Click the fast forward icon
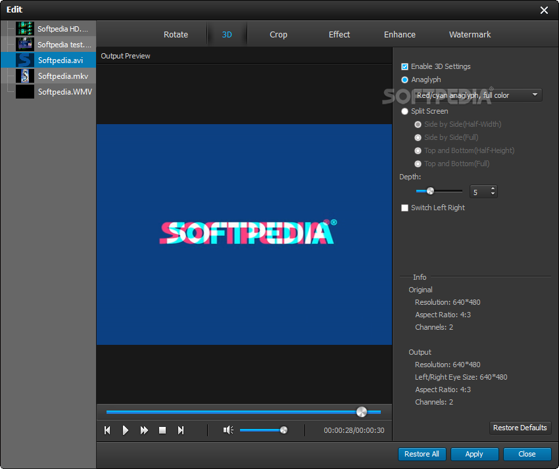The image size is (559, 469). pyautogui.click(x=144, y=430)
